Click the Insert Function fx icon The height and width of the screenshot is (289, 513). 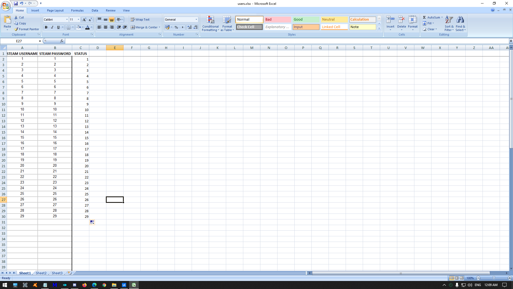(x=62, y=41)
